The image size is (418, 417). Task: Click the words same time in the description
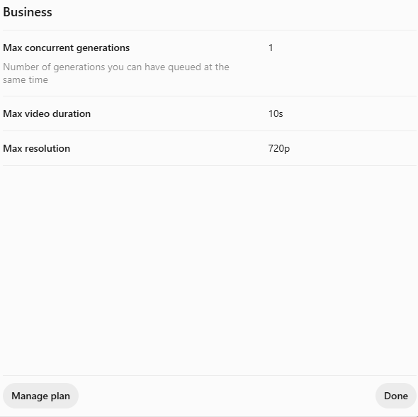coord(26,79)
